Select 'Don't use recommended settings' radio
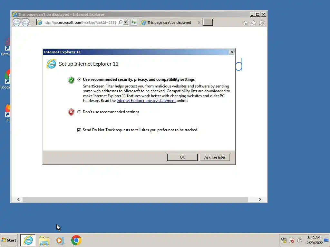Viewport: 330px width, 247px height. coord(79,112)
